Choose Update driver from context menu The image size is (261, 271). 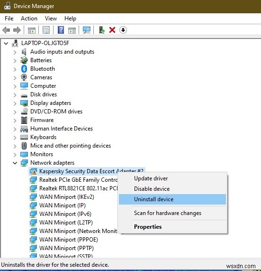click(172, 178)
